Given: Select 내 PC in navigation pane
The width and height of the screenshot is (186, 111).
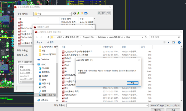Looking at the screenshot, I should (41, 64).
